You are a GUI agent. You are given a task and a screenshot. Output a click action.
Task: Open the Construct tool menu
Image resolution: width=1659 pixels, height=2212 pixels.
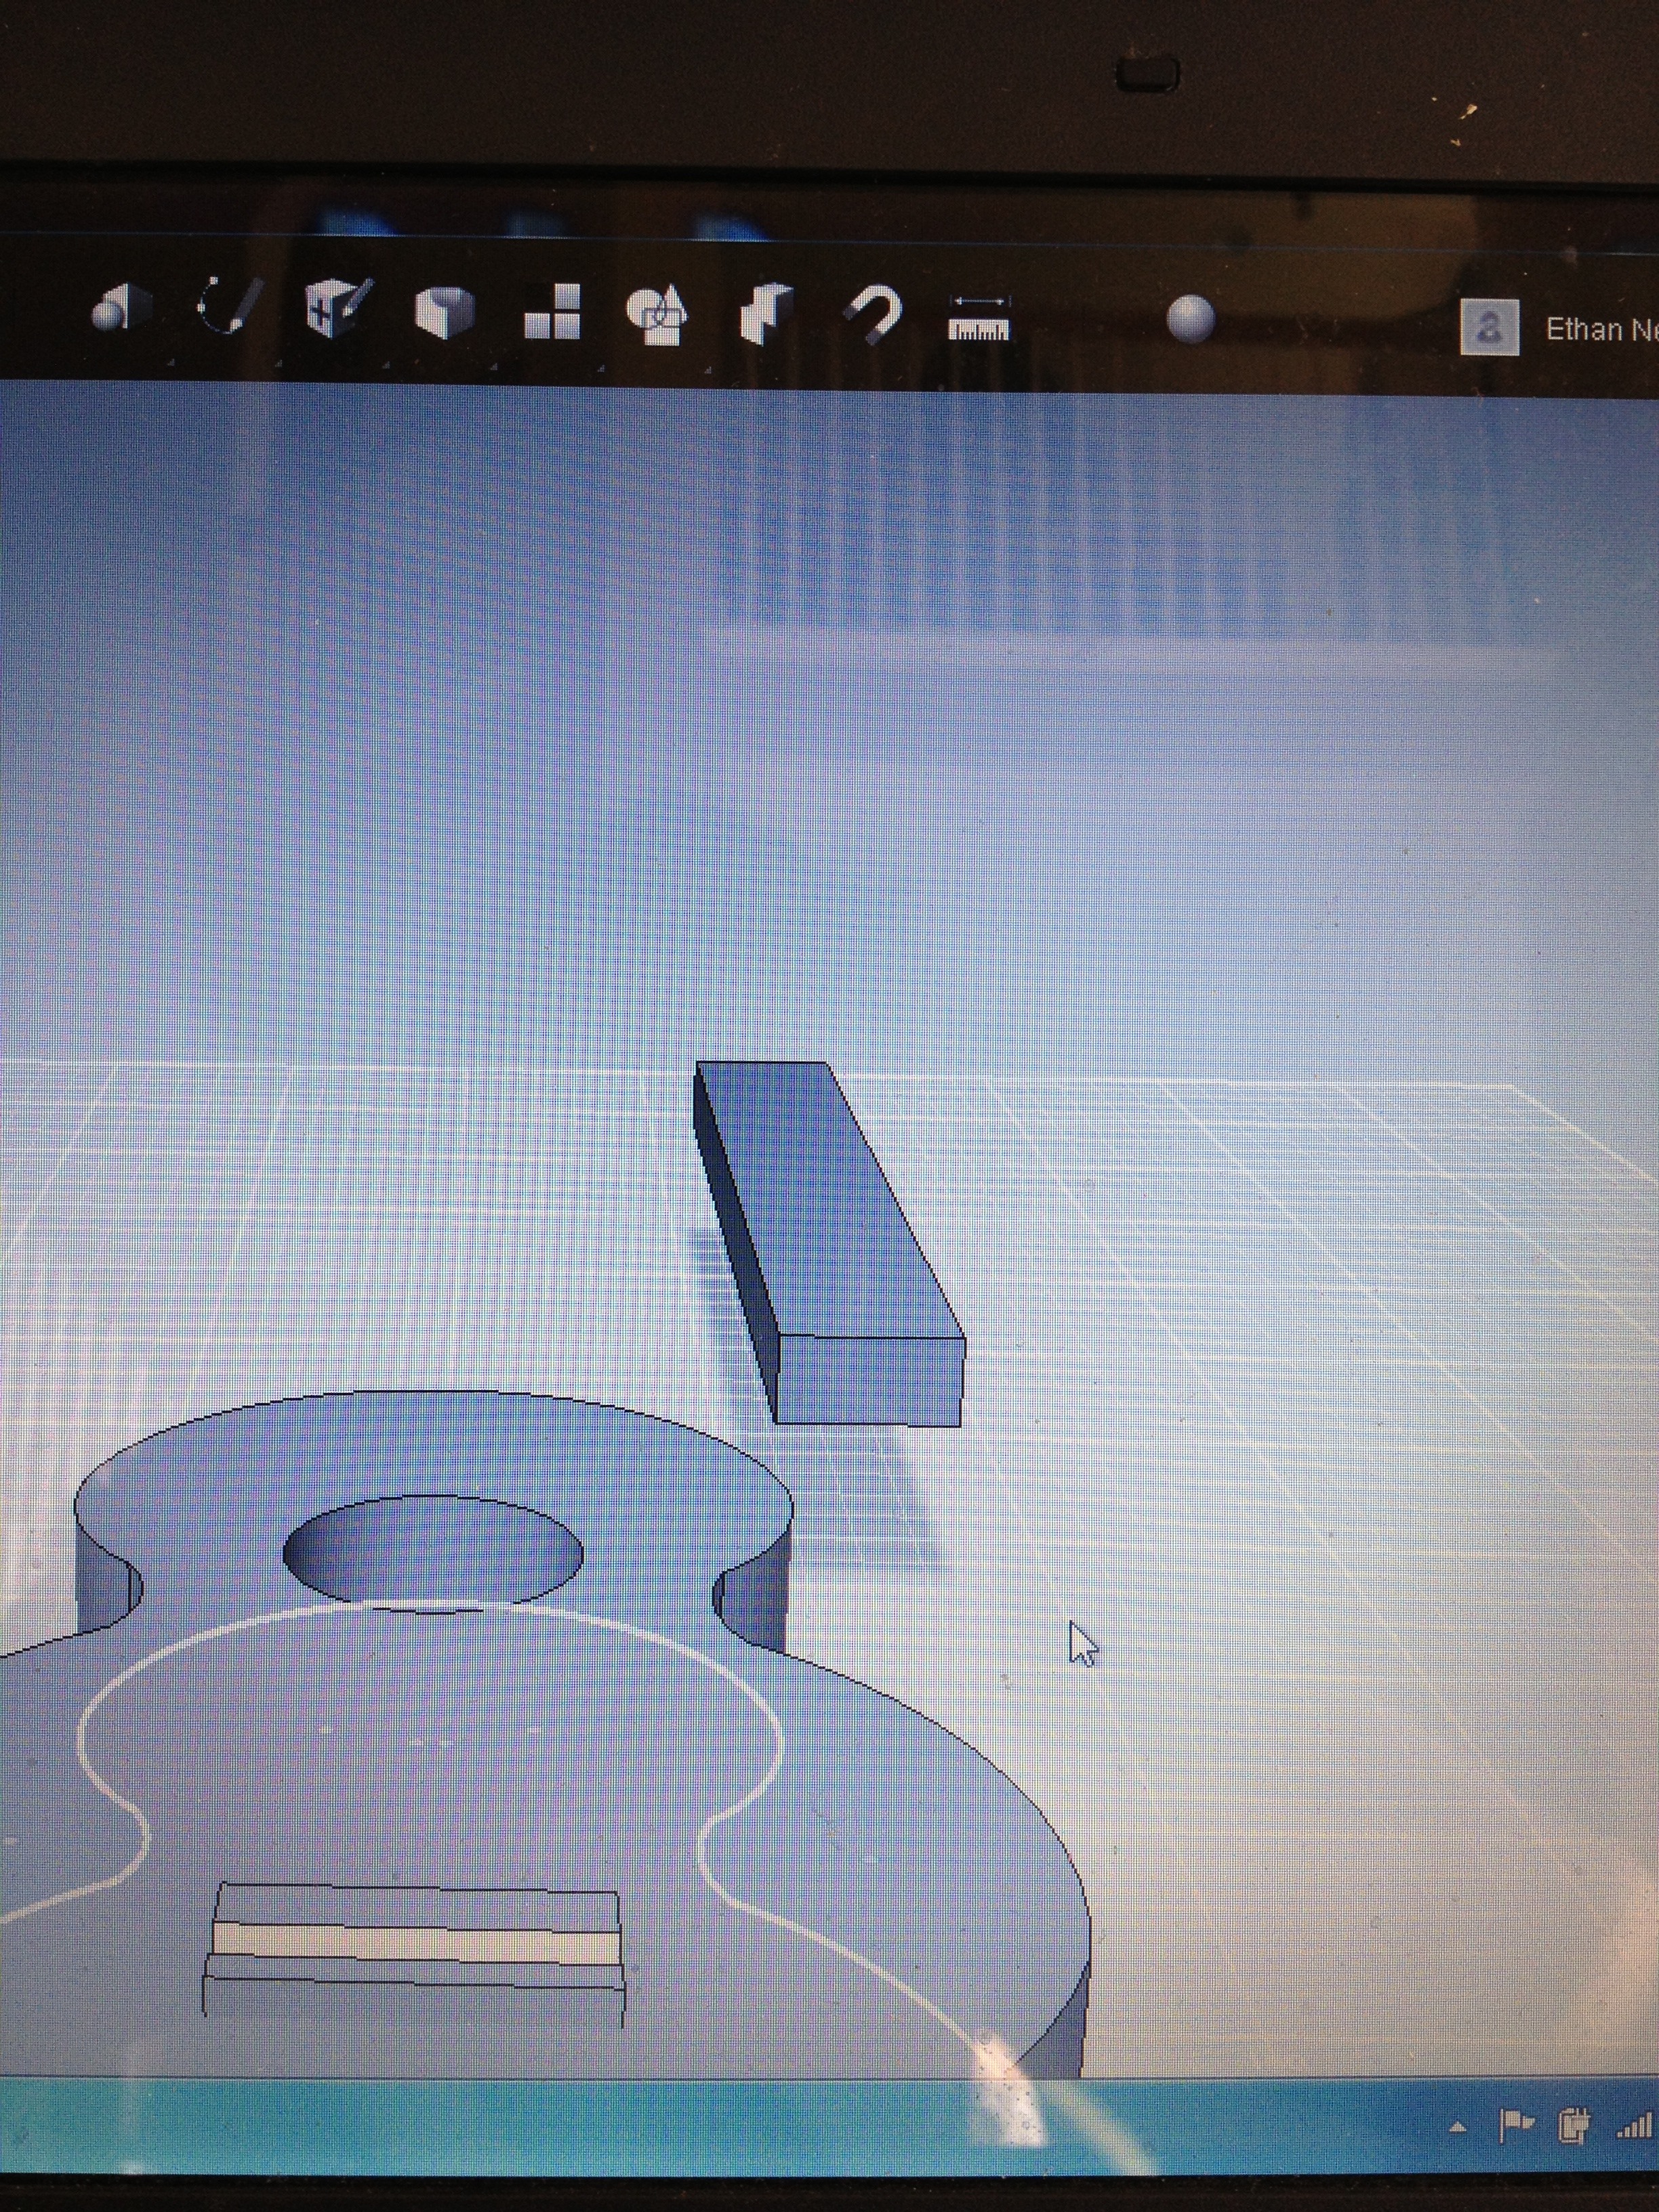tap(338, 308)
